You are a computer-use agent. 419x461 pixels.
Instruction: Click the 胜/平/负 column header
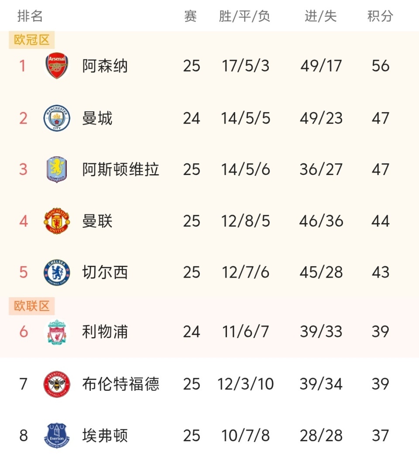click(245, 16)
